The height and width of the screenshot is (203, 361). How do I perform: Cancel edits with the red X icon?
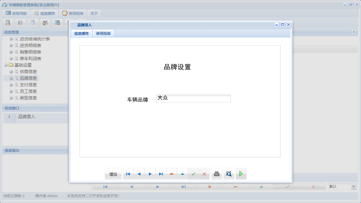click(x=204, y=174)
